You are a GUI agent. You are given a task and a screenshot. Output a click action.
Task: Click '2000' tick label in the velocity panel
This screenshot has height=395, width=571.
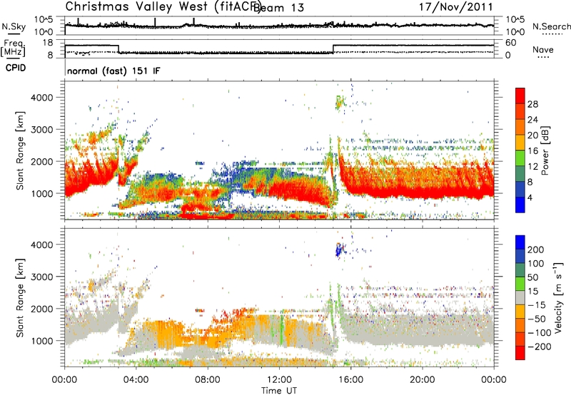[41, 309]
